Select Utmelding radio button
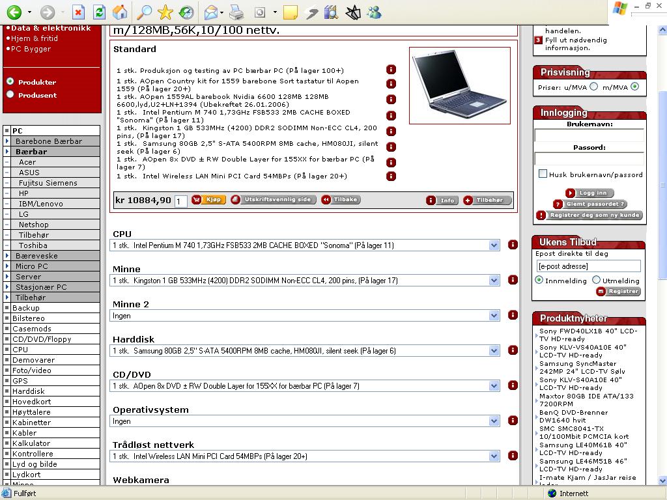Screen dimensions: 667x500 tap(597, 280)
